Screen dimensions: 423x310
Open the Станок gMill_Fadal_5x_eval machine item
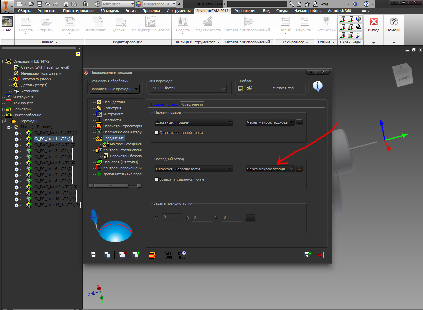click(x=41, y=67)
